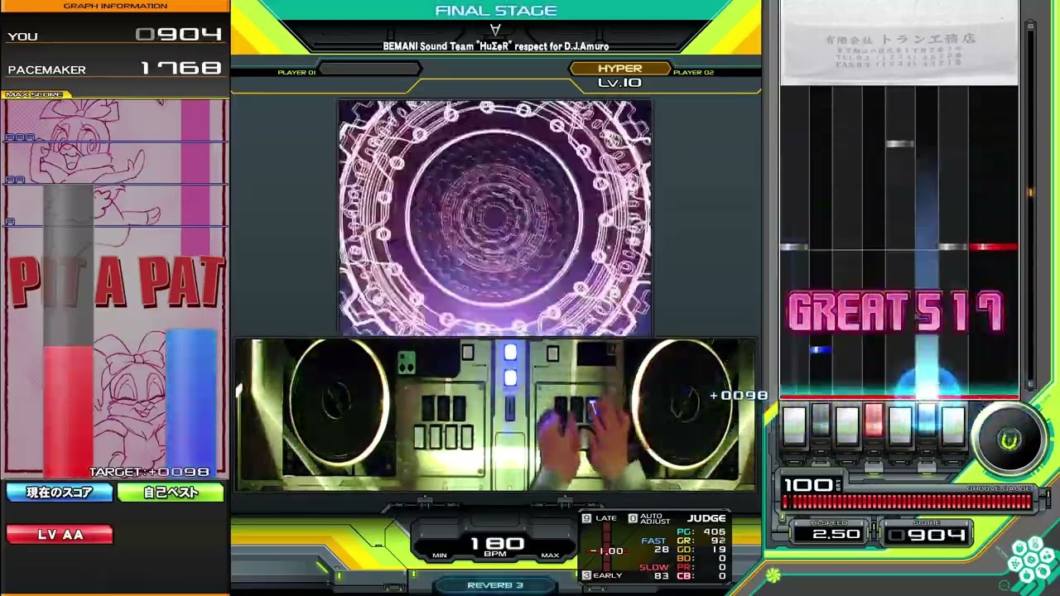Click the purple circular song animation video
The height and width of the screenshot is (596, 1060).
pyautogui.click(x=495, y=218)
